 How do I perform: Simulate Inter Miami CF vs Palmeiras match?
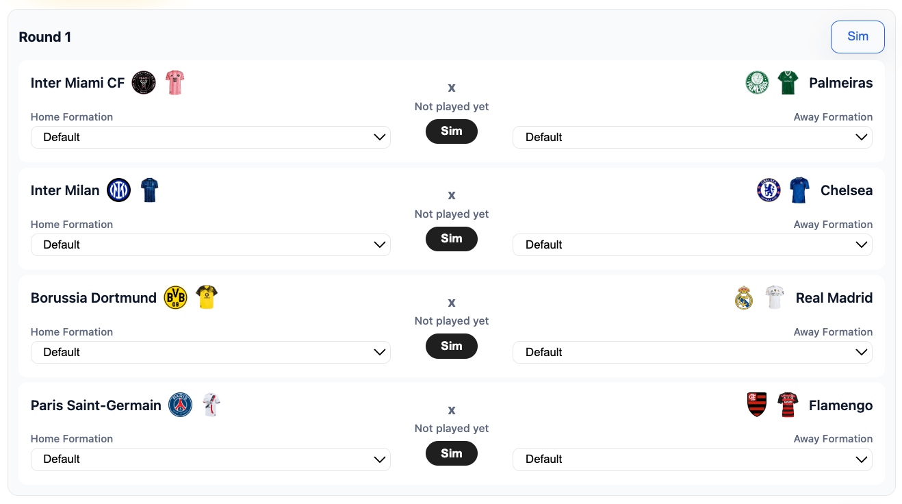[x=452, y=131]
